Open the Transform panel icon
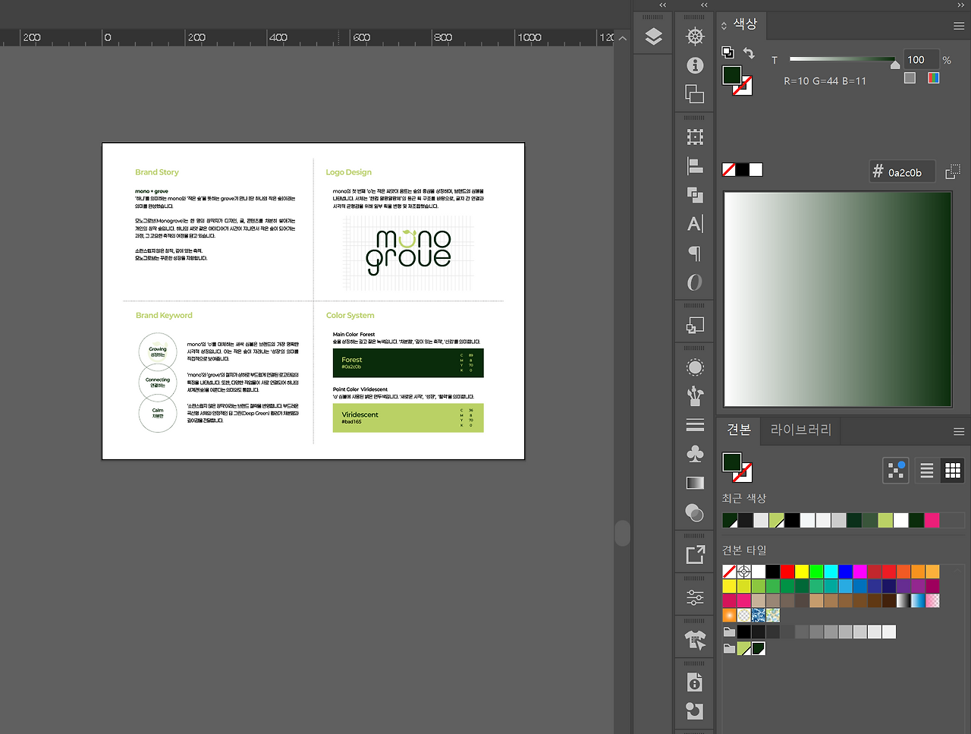The height and width of the screenshot is (734, 971). (695, 137)
